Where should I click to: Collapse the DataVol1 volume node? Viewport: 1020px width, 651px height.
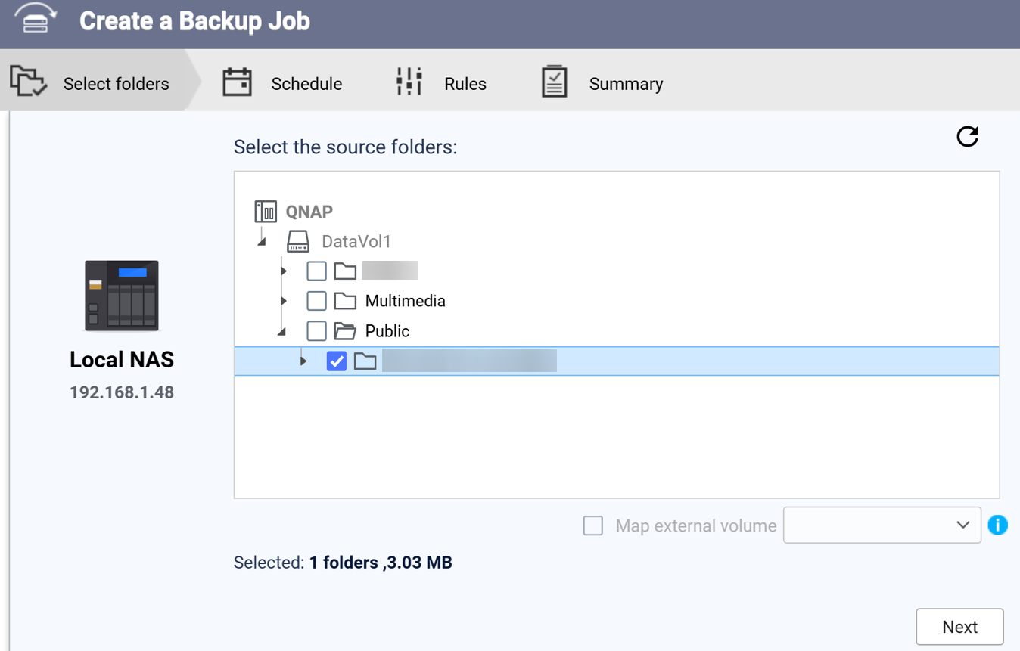263,242
